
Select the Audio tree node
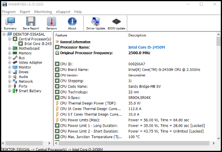click(x=23, y=77)
